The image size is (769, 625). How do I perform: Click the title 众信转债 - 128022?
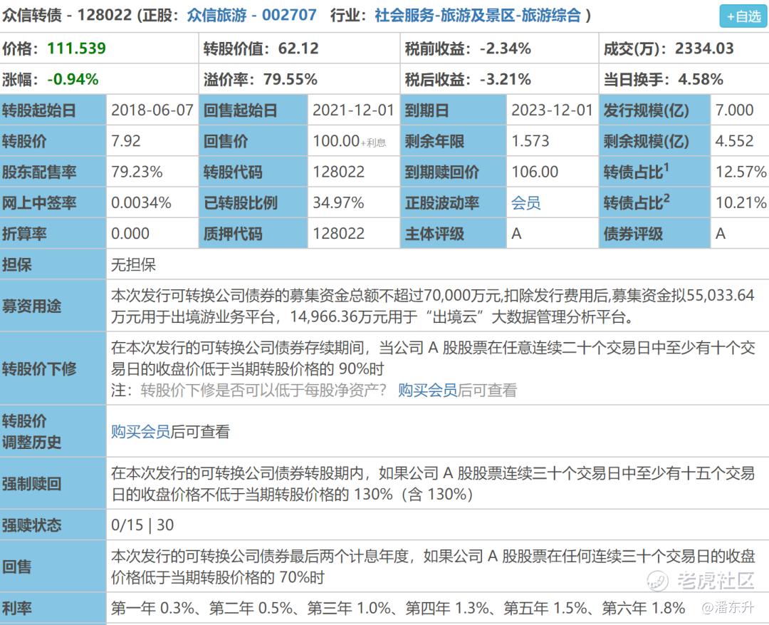tap(67, 15)
